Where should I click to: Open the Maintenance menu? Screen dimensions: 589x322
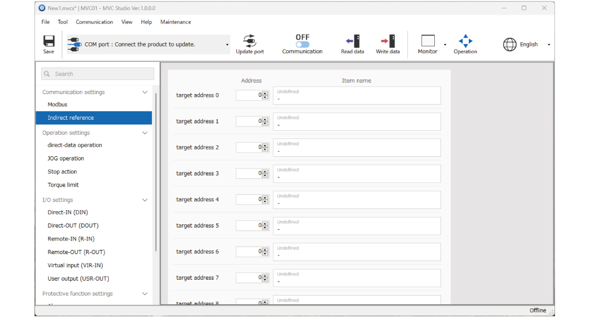(176, 22)
